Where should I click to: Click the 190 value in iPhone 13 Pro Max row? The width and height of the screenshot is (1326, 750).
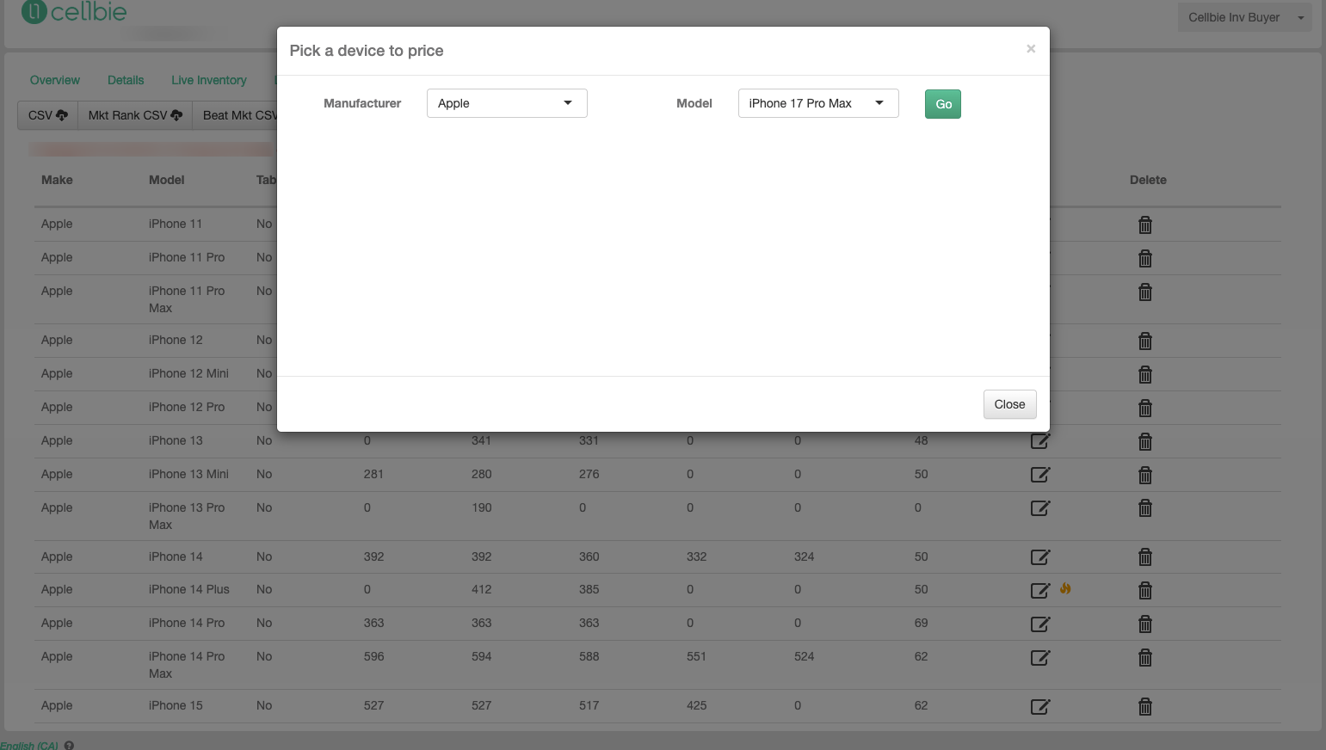[x=481, y=507]
